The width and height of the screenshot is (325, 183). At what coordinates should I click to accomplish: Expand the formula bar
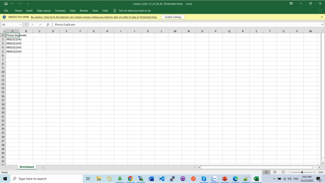pos(322,24)
